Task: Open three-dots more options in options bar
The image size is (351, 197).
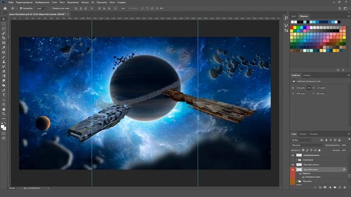Action: tap(123, 8)
